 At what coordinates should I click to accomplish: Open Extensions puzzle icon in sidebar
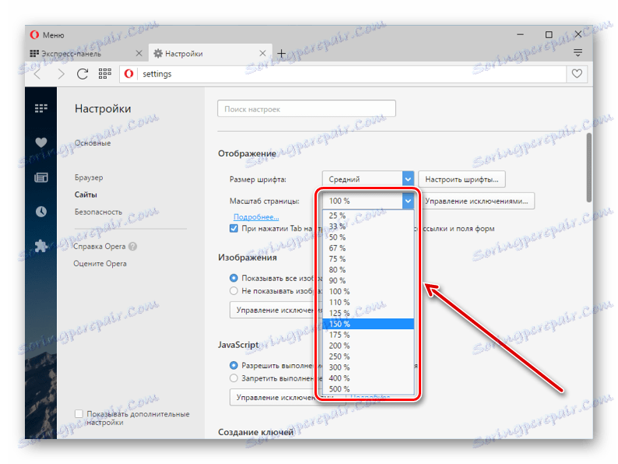(x=41, y=246)
